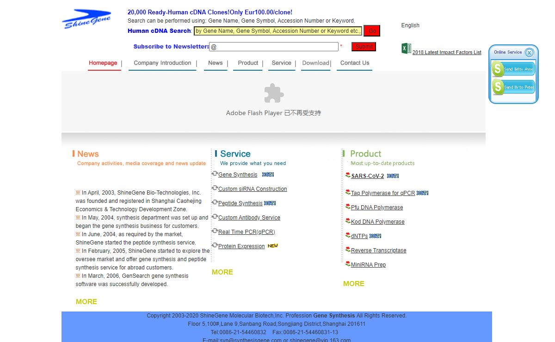Open Company Introduction menu
Viewport: 555px width, 342px height.
pyautogui.click(x=162, y=63)
